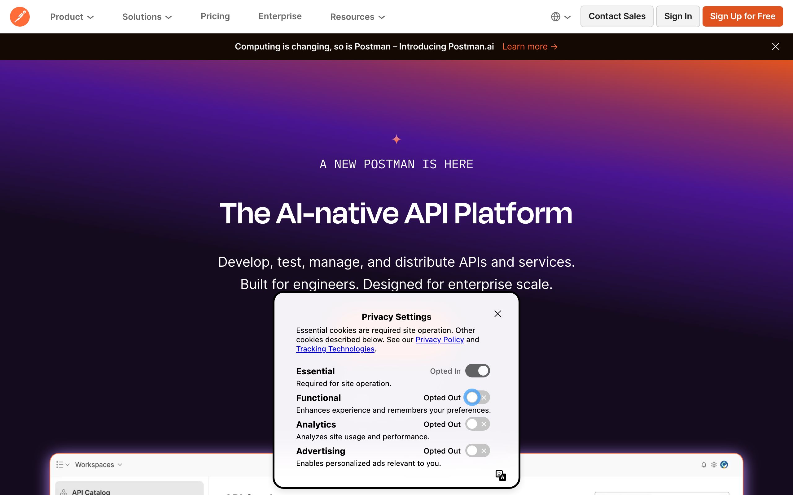Click Sign Up for Free
Viewport: 793px width, 495px height.
pyautogui.click(x=743, y=16)
